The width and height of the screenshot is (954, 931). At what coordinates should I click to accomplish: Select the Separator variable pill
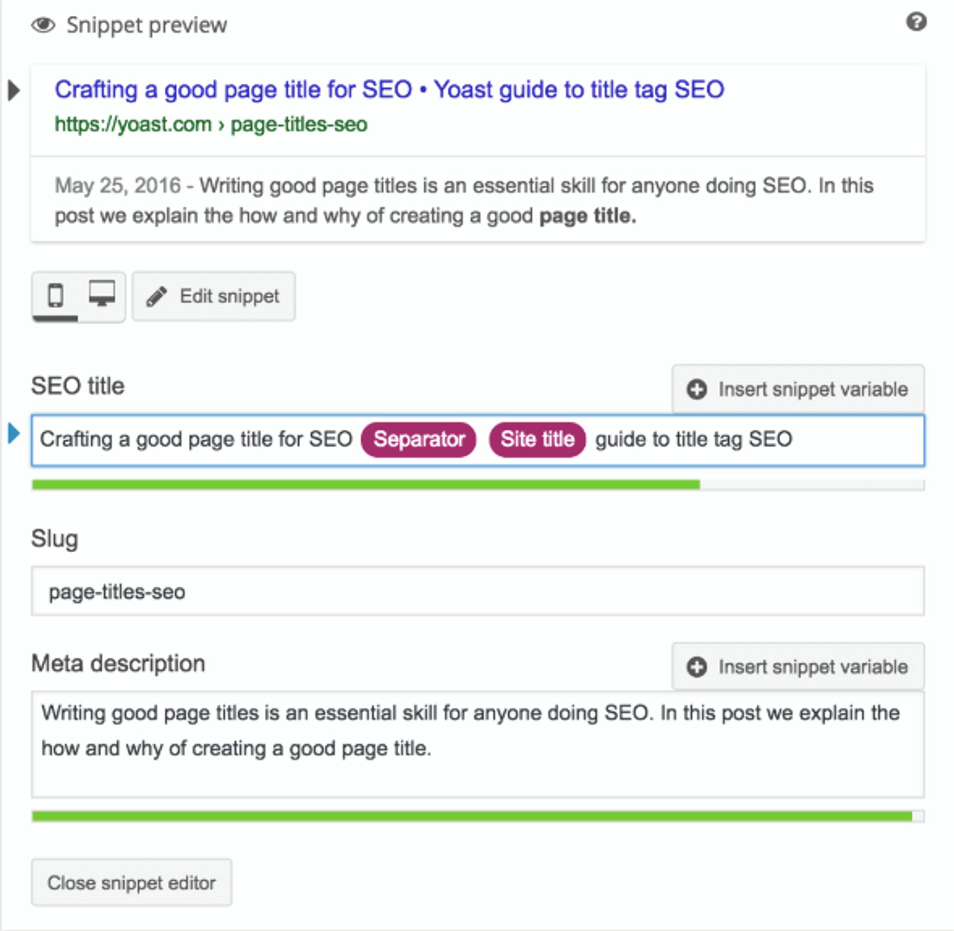(x=419, y=439)
